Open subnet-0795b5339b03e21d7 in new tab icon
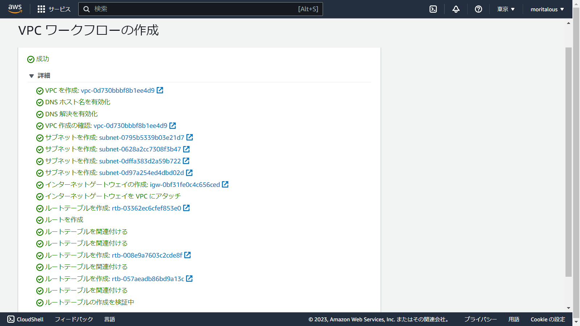Viewport: 580px width, 326px height. 190,137
